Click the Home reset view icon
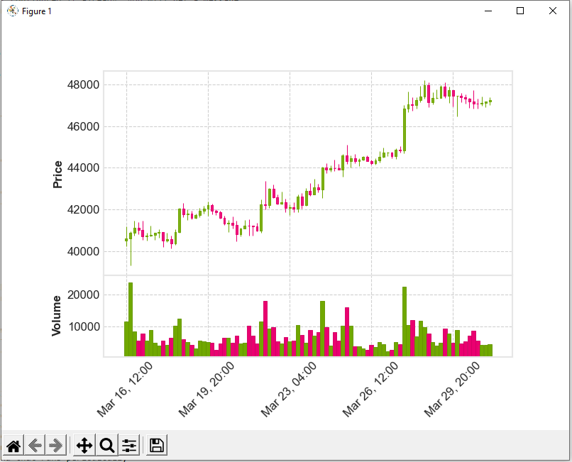The image size is (572, 462). 13,446
